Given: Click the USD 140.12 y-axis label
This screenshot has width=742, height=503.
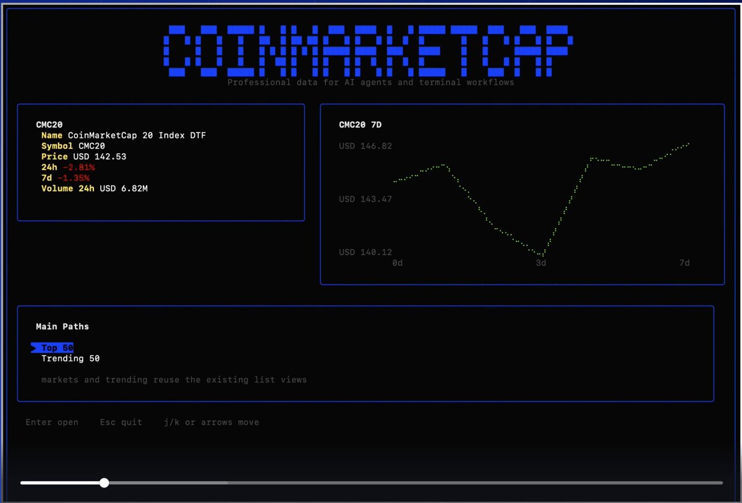Looking at the screenshot, I should pyautogui.click(x=365, y=252).
